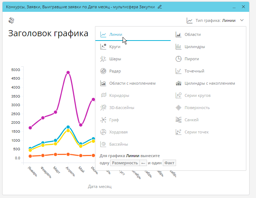Click the pencil edit icon beside the title
This screenshot has height=198, width=256.
tap(160, 7)
